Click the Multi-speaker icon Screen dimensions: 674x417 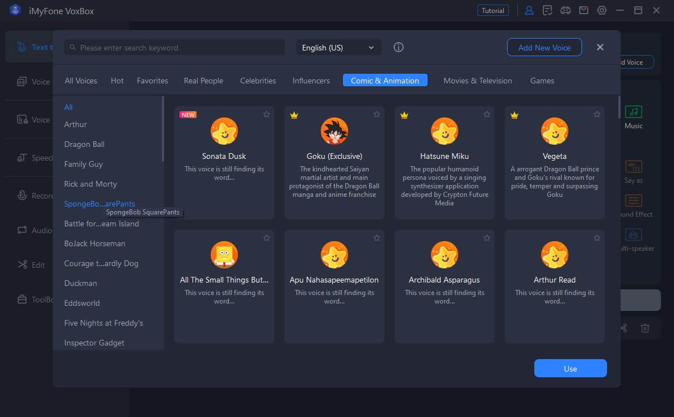click(633, 234)
